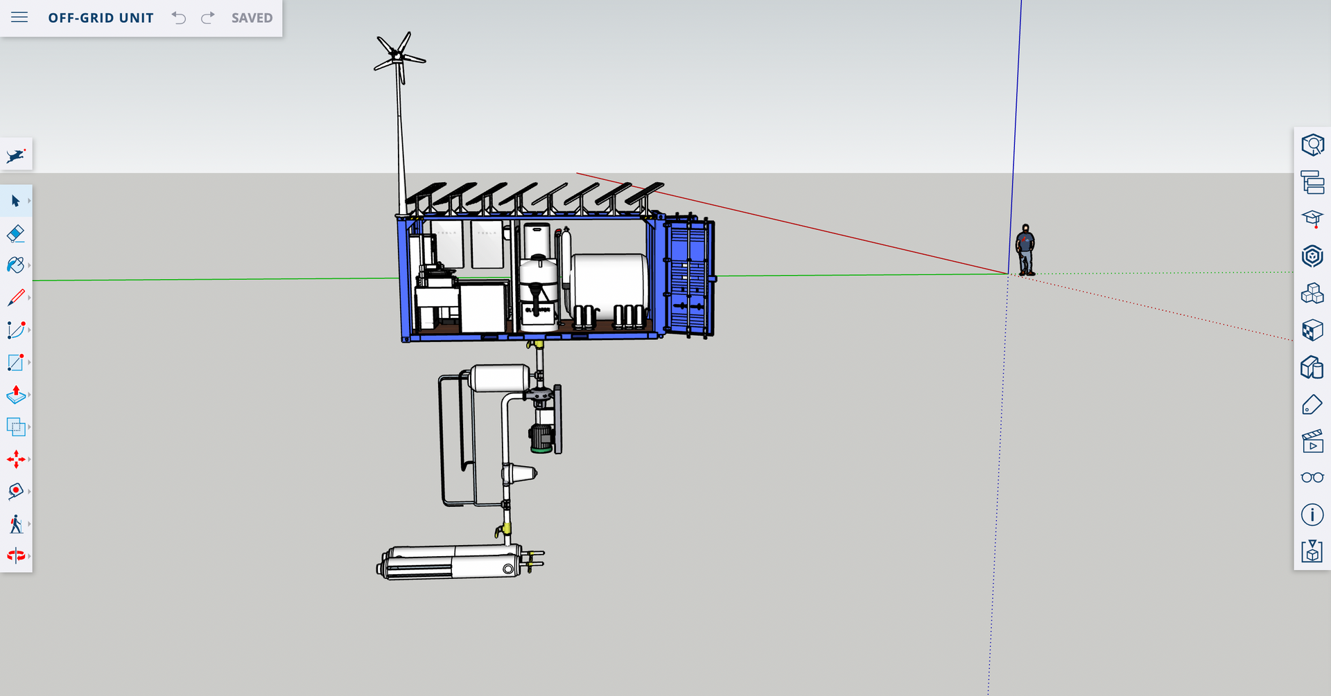Select the Walk tool
1331x696 pixels.
tap(16, 524)
